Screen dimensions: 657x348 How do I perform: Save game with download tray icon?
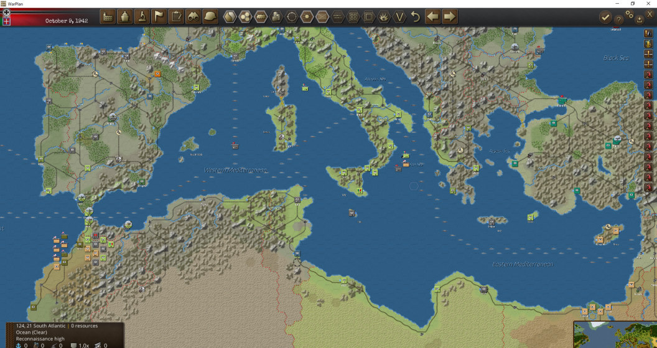(640, 19)
